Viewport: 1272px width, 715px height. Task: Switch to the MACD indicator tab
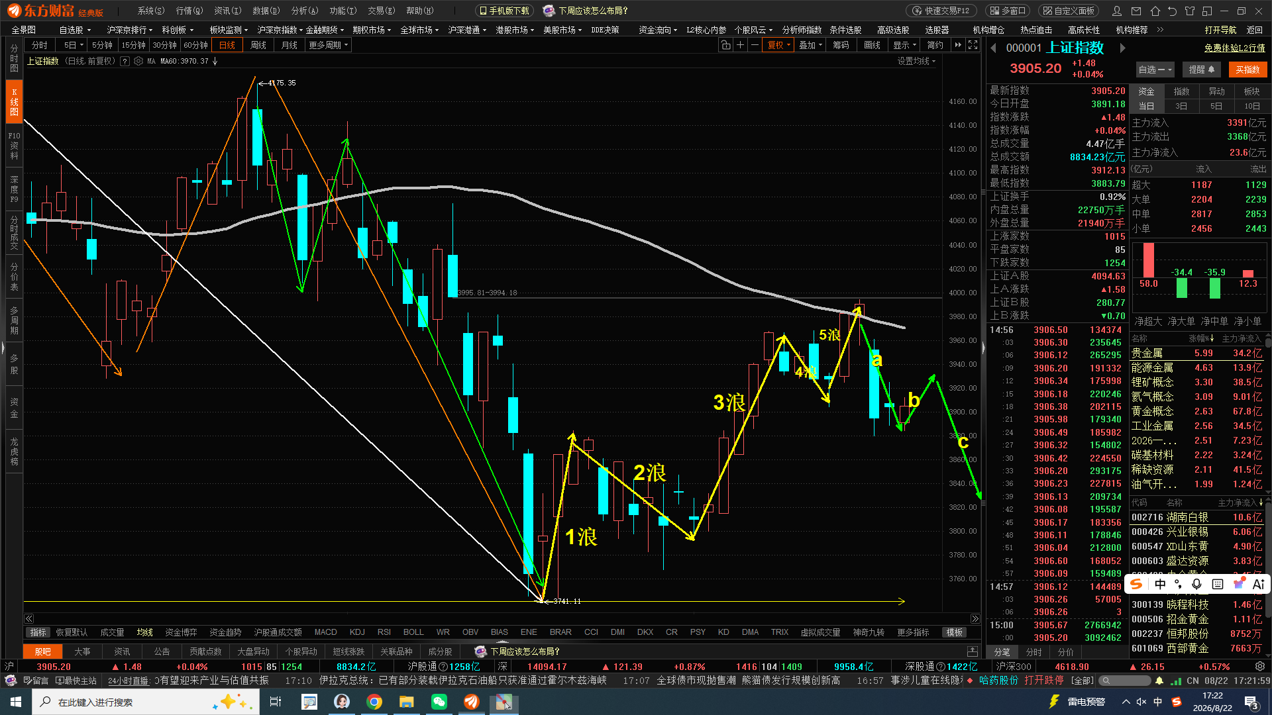pyautogui.click(x=326, y=632)
